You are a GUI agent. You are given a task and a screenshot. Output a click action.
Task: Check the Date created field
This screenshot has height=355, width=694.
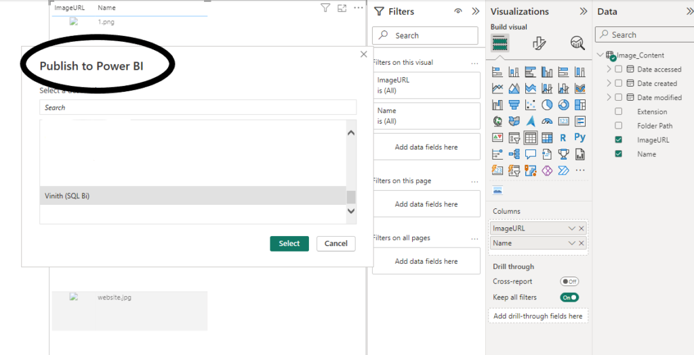(619, 83)
